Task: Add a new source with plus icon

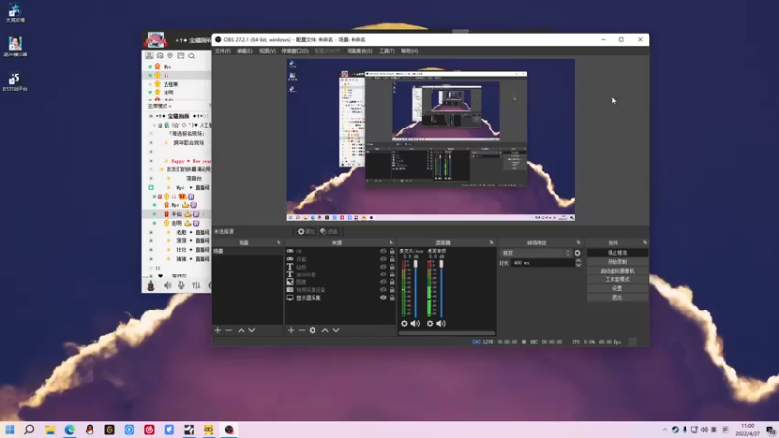Action: tap(291, 330)
